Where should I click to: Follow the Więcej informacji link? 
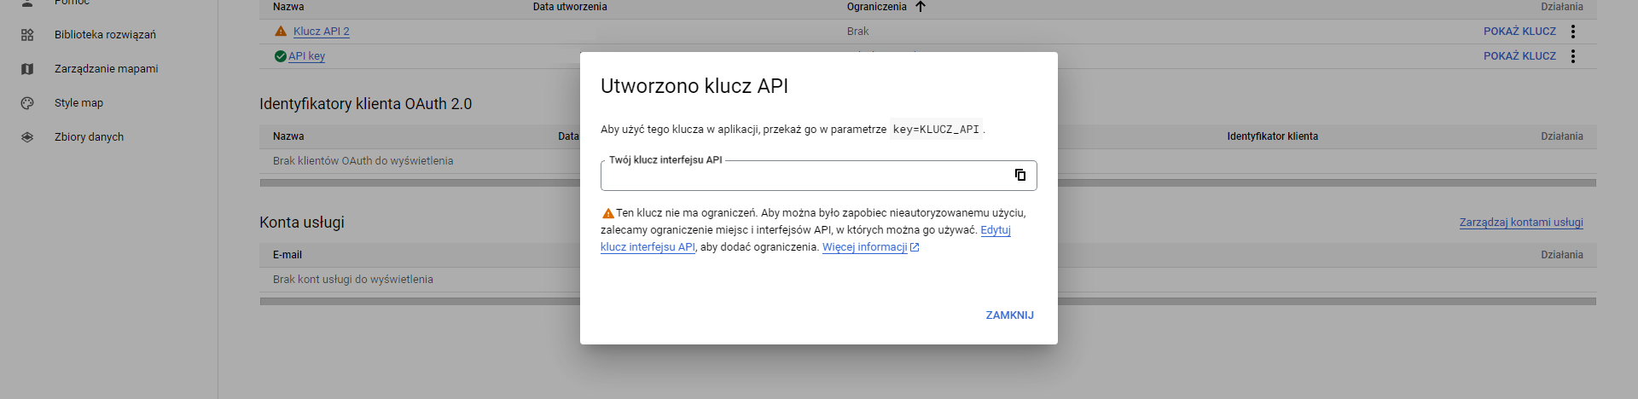(864, 247)
